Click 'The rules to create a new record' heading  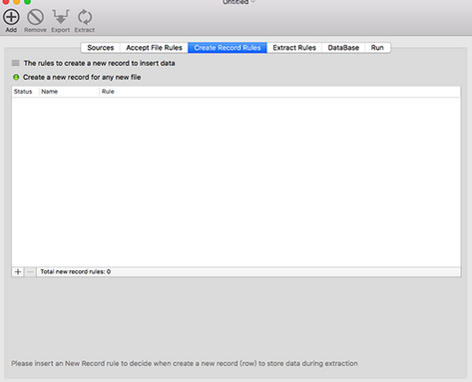pos(99,63)
